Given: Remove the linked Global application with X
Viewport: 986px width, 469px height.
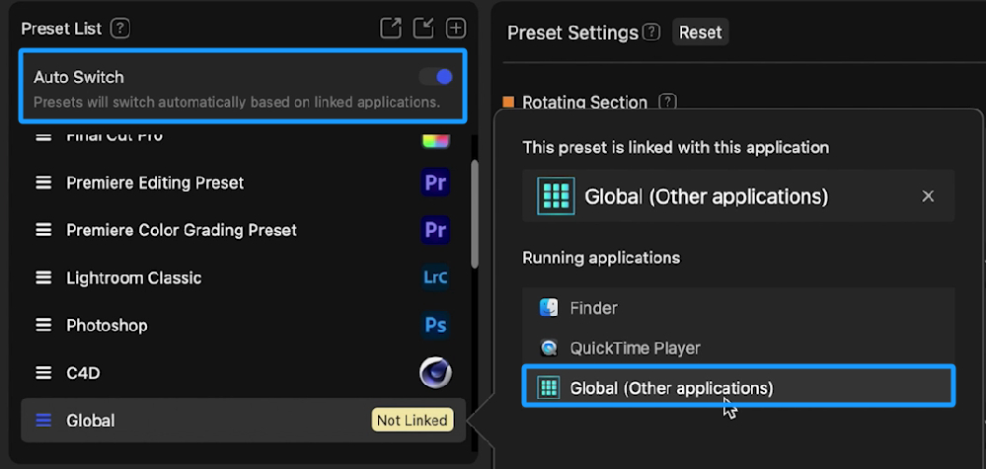Looking at the screenshot, I should 928,196.
